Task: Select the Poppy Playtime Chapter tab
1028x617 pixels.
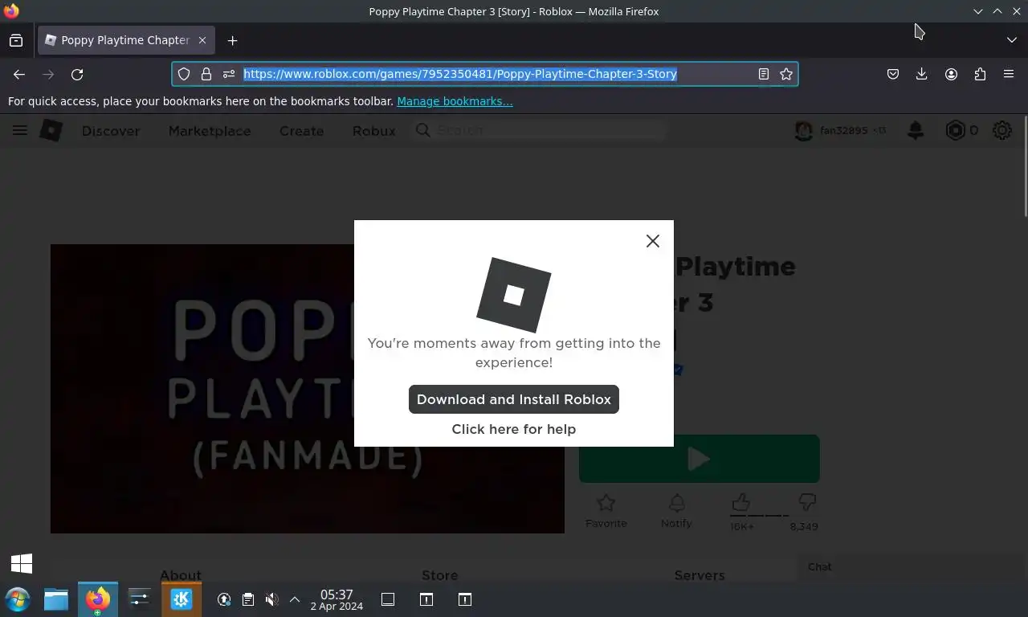Action: [125, 40]
